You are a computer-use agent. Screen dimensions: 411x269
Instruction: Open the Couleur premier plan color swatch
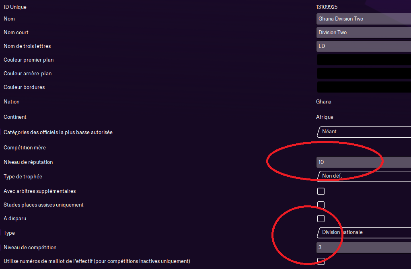pyautogui.click(x=364, y=60)
